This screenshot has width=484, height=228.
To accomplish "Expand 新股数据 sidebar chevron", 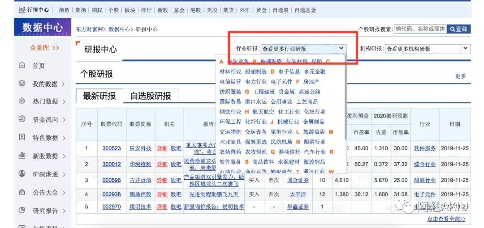I will (x=64, y=156).
